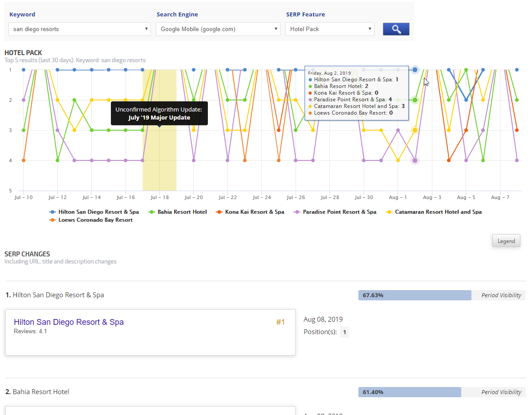The image size is (528, 415).
Task: Click the blue magnifier search button
Action: [x=396, y=29]
